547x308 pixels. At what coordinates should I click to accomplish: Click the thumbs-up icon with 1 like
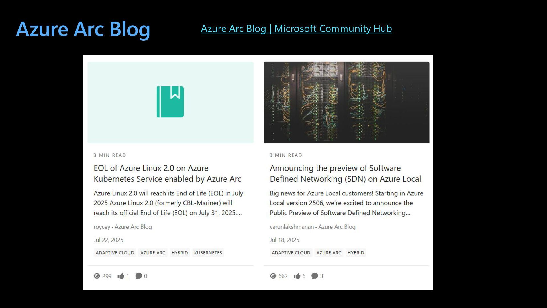point(121,276)
